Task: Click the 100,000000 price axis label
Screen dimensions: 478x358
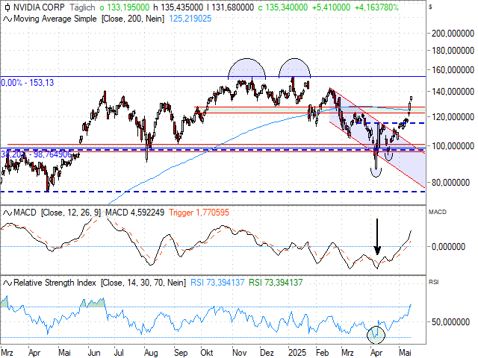Action: click(453, 146)
